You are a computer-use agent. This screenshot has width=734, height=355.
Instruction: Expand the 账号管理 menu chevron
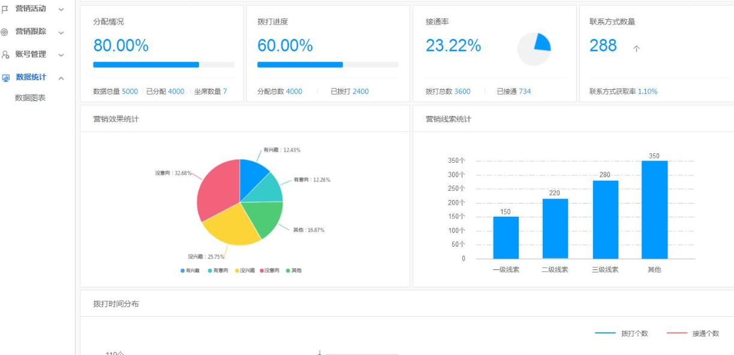pos(61,55)
